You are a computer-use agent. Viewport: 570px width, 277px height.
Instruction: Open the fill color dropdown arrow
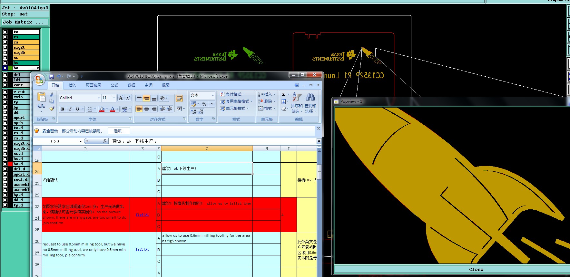[107, 109]
